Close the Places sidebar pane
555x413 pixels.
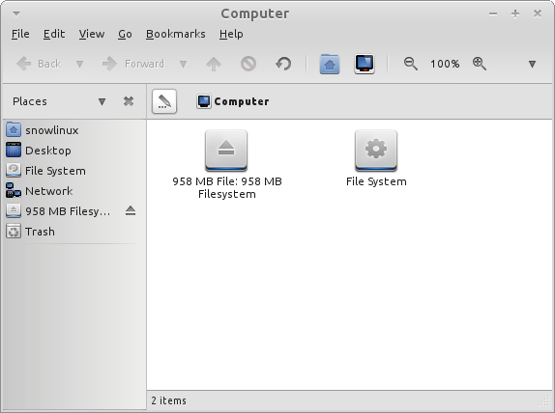129,101
